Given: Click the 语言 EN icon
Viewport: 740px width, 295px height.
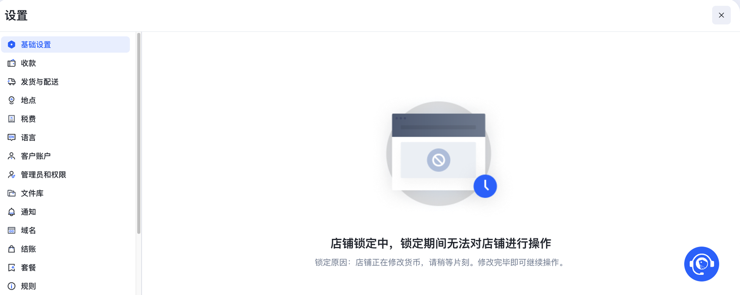Looking at the screenshot, I should (12, 137).
